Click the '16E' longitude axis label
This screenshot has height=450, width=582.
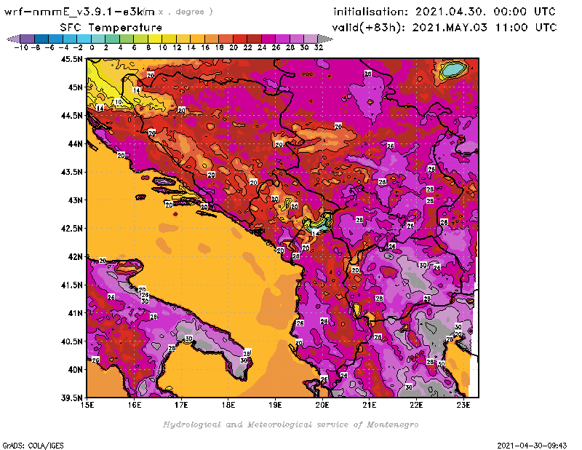pyautogui.click(x=135, y=405)
